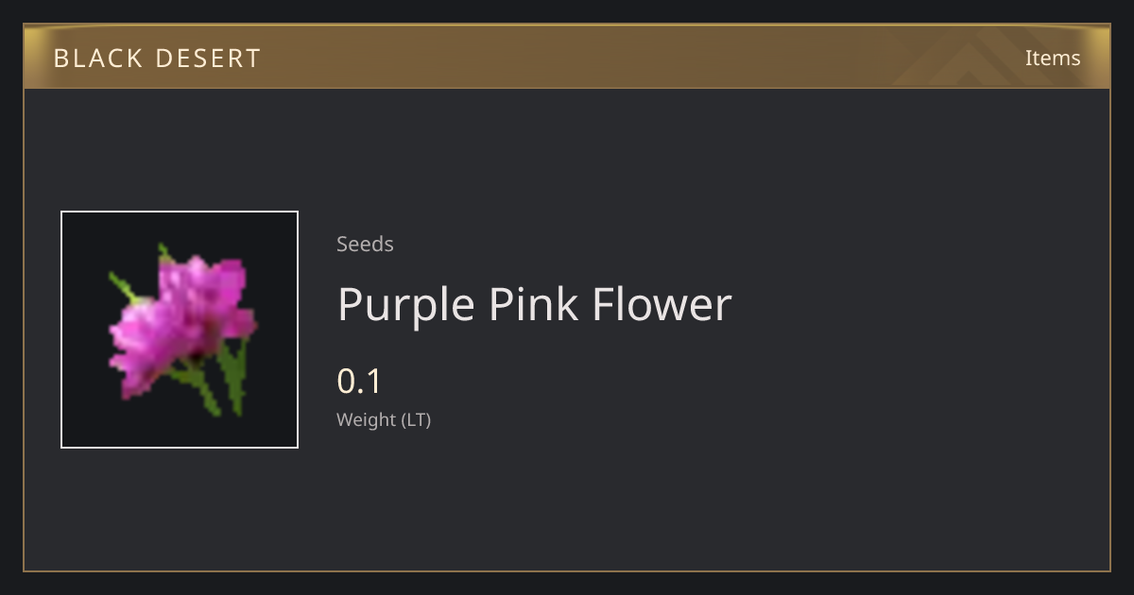Click the Weight (LT) label
Viewport: 1134px width, 595px height.
click(384, 419)
